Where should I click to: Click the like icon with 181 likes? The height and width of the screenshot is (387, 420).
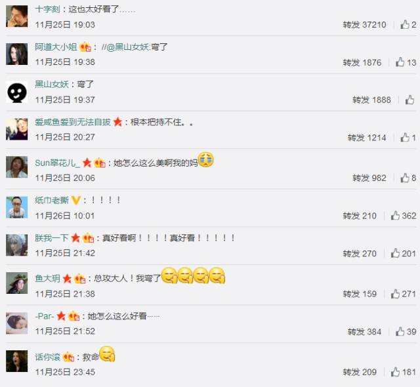click(395, 372)
